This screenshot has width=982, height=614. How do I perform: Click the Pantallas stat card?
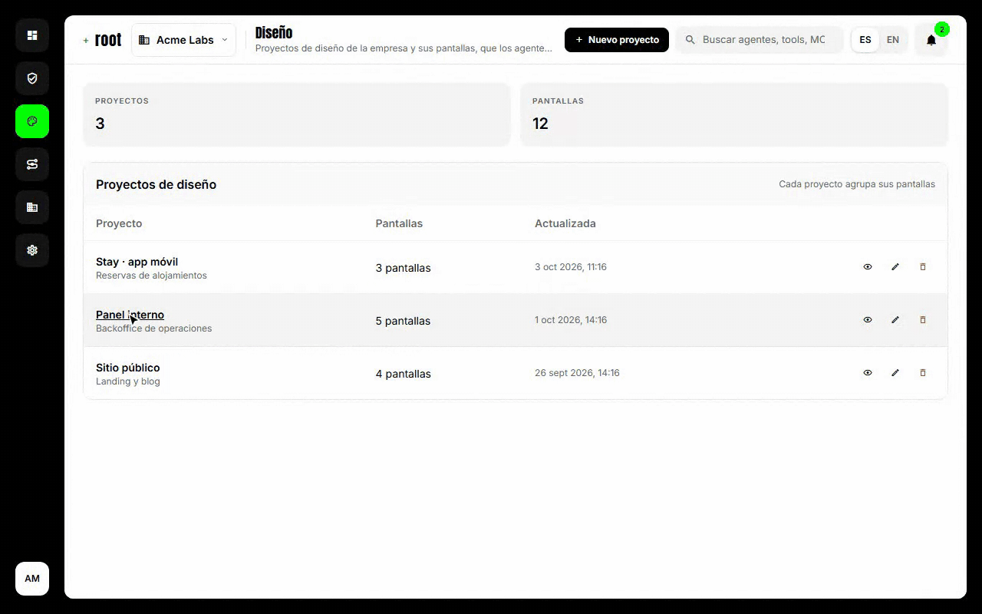734,114
